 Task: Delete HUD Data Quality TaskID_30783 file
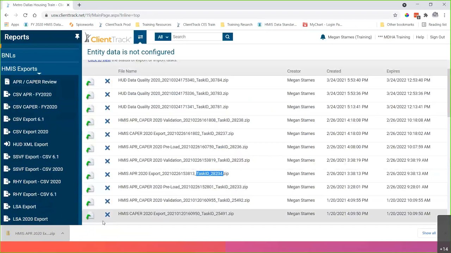(x=107, y=94)
